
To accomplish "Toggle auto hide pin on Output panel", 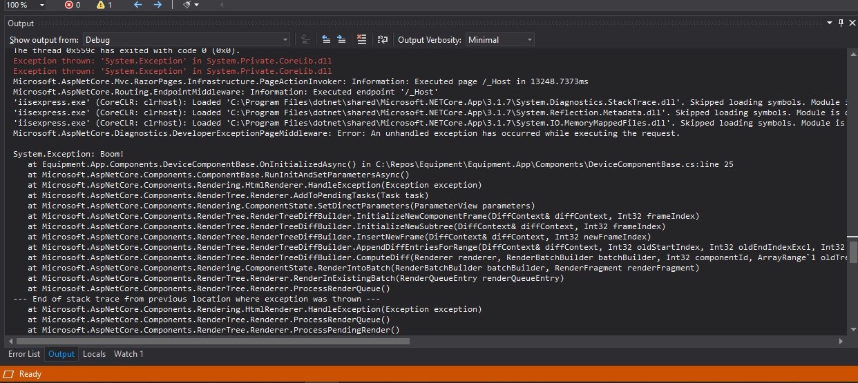I will pyautogui.click(x=841, y=23).
